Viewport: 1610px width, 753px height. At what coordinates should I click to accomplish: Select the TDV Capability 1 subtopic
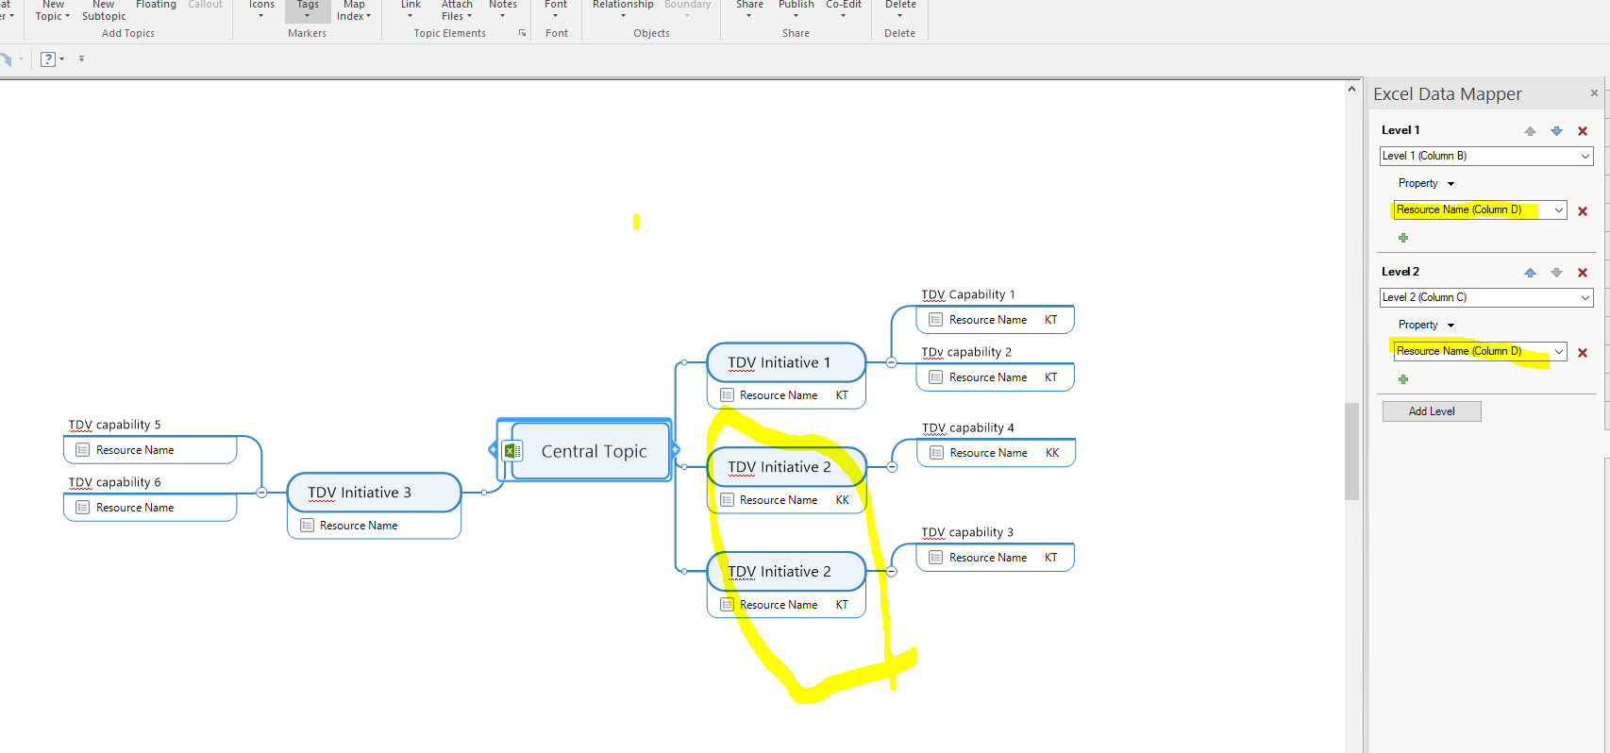(968, 294)
